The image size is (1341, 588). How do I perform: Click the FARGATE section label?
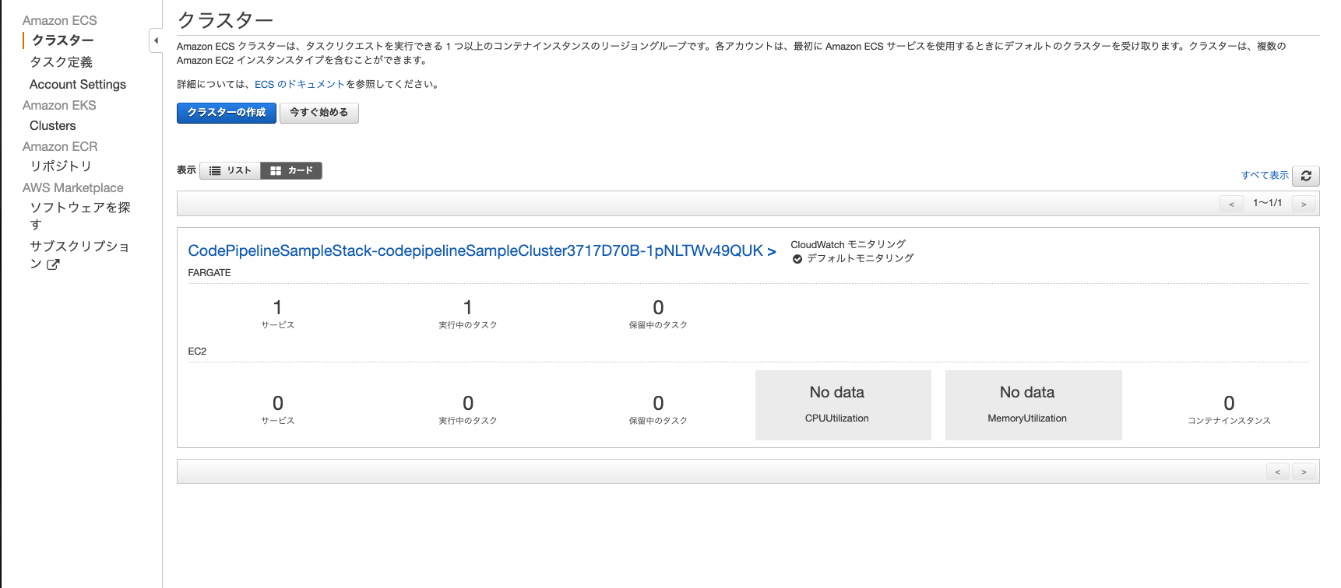pos(209,273)
